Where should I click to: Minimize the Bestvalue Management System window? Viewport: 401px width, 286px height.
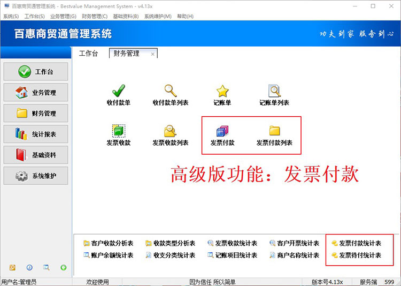pyautogui.click(x=355, y=6)
